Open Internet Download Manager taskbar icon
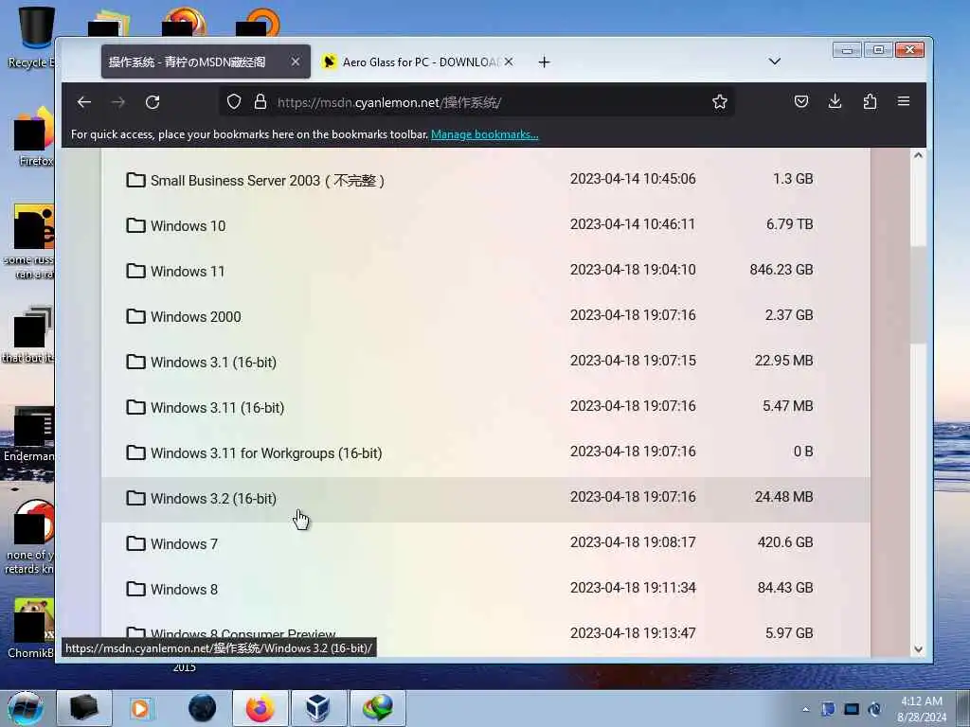Image resolution: width=970 pixels, height=727 pixels. (x=377, y=708)
